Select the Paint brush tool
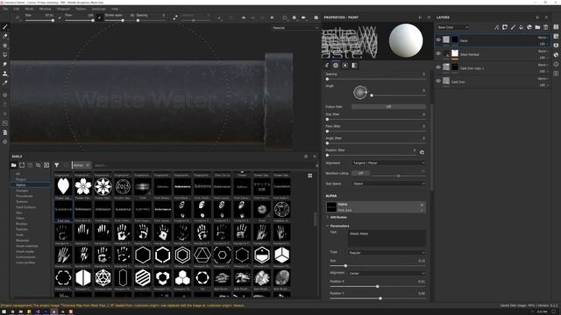561x315 pixels. (x=5, y=27)
